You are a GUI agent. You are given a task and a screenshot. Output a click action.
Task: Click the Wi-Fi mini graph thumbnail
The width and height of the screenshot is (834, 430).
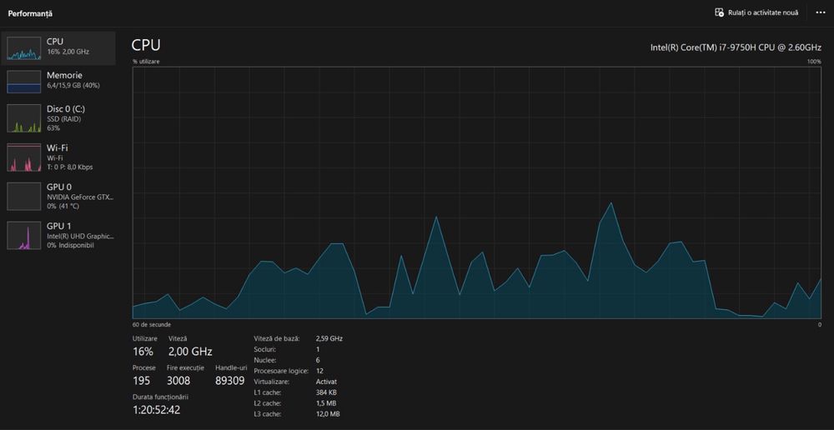[x=24, y=157]
